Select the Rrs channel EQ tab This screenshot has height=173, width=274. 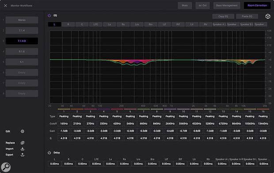tap(151, 24)
